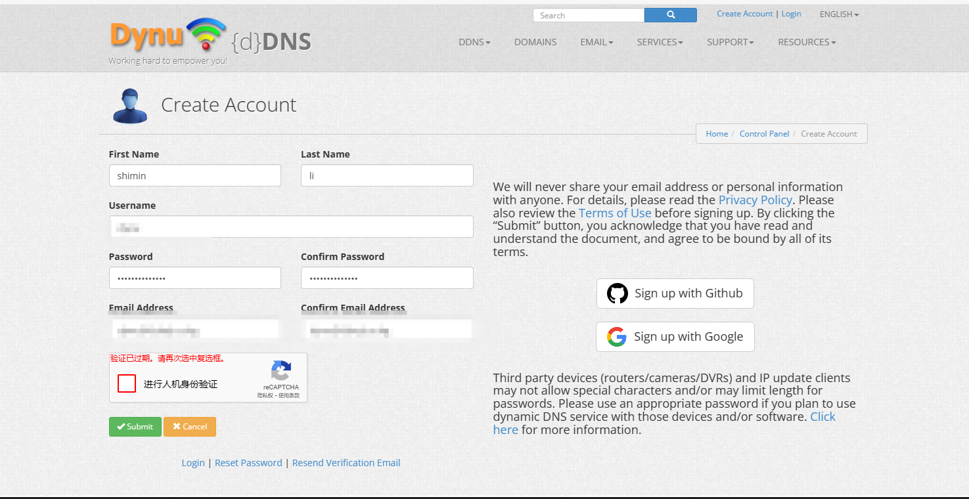Viewport: 969px width, 499px height.
Task: Tick the reCAPTCHA human verification checkbox
Action: click(127, 383)
